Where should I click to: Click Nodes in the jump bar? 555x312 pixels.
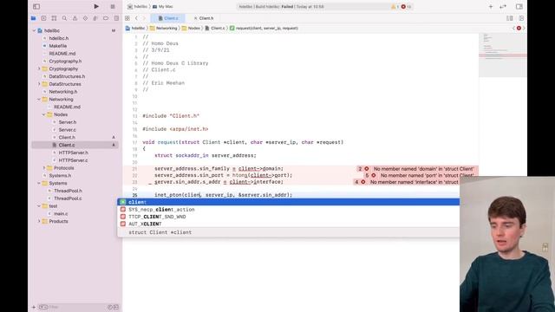pyautogui.click(x=191, y=28)
